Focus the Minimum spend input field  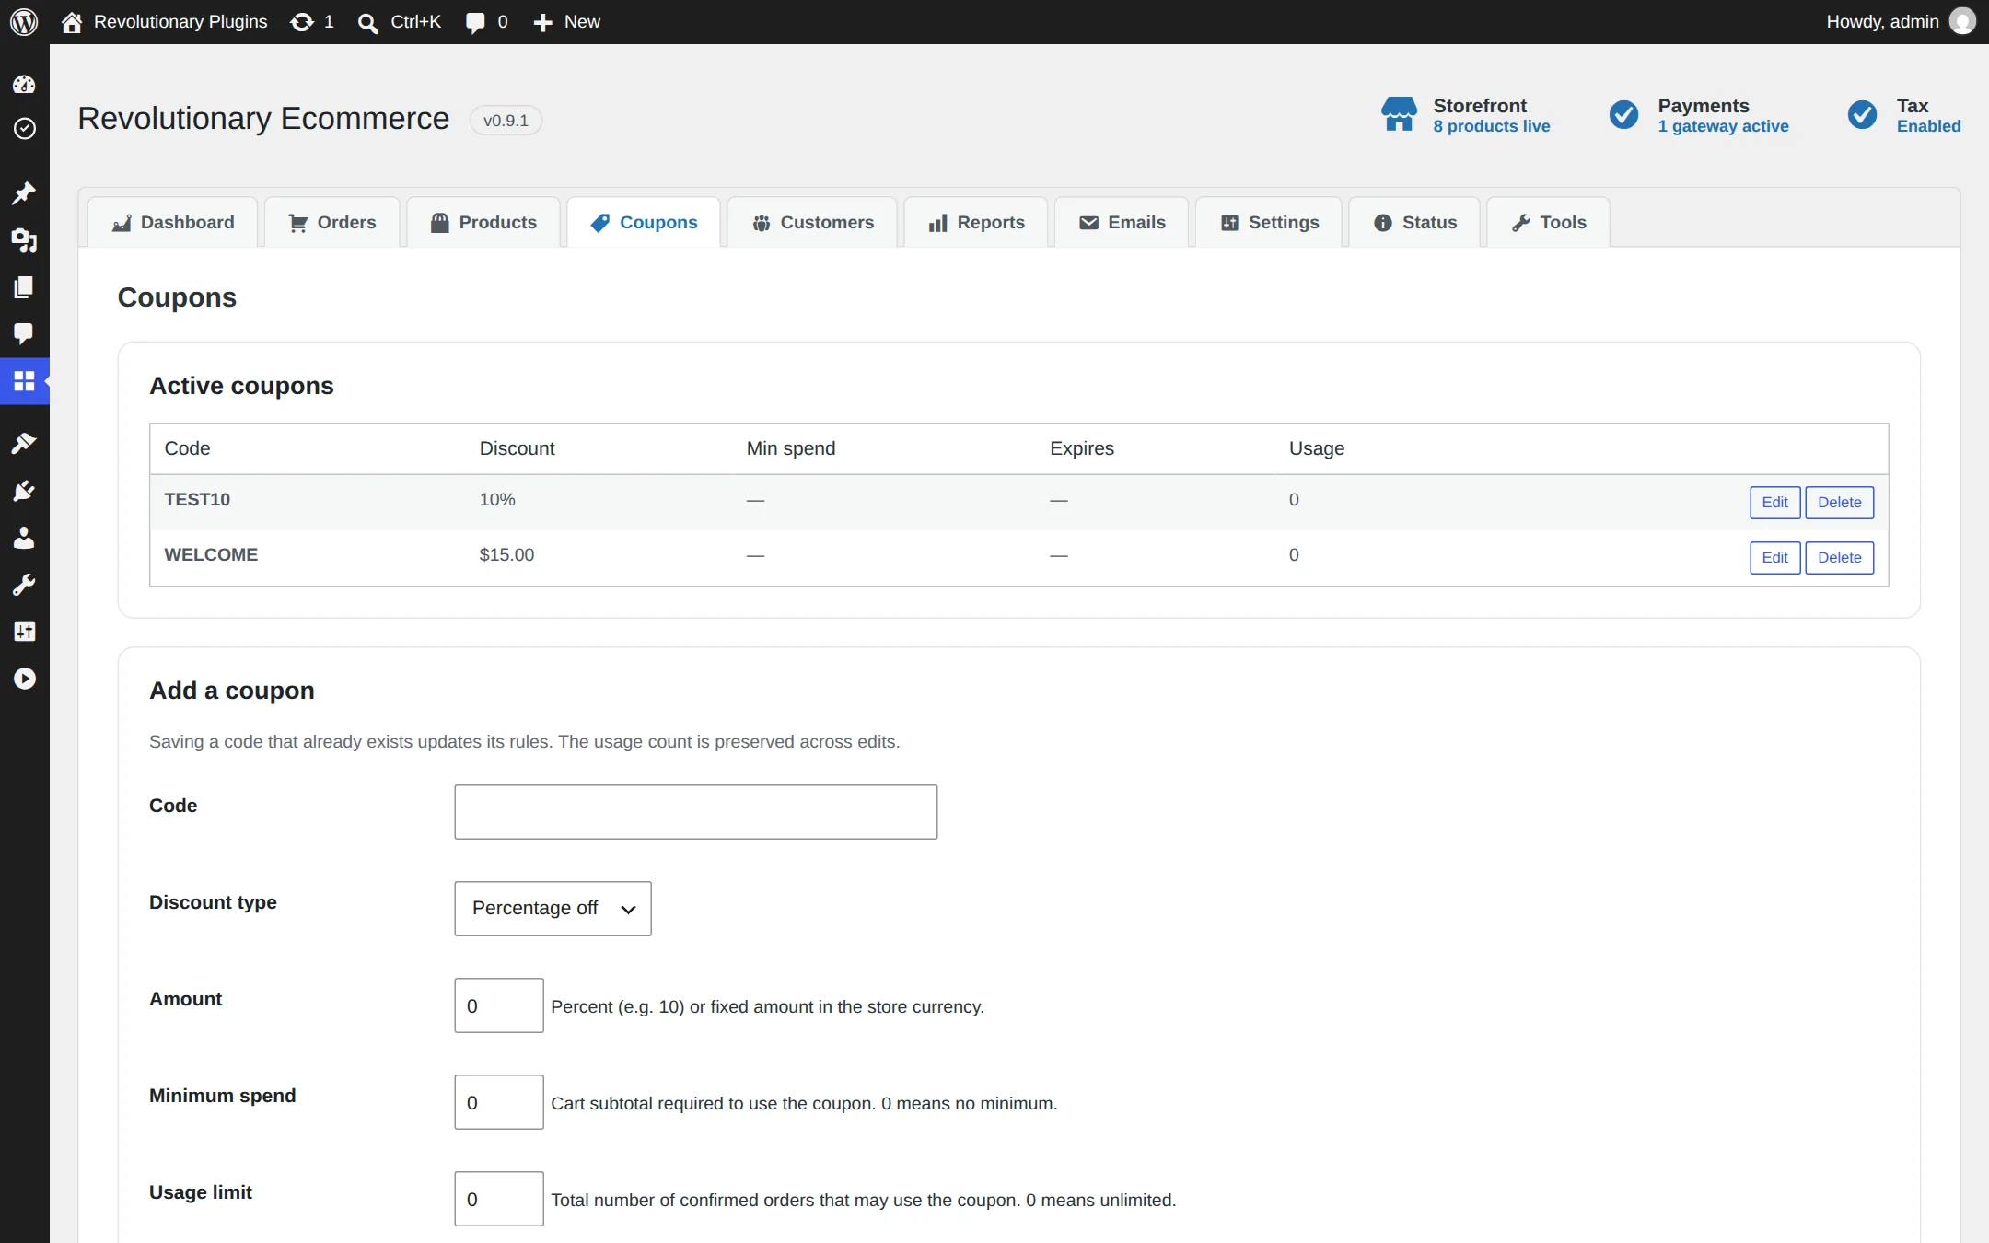(x=498, y=1102)
